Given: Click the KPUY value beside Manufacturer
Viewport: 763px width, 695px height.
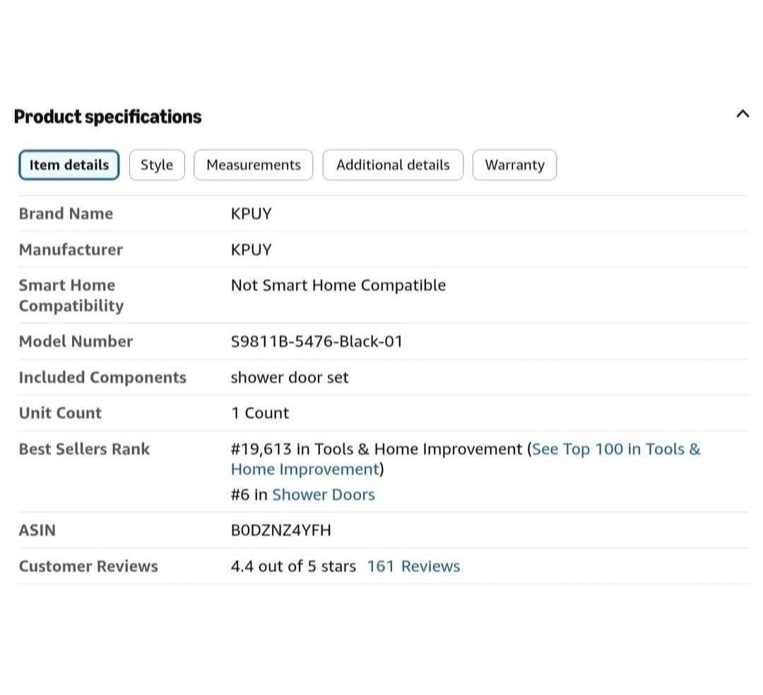Looking at the screenshot, I should tap(251, 249).
